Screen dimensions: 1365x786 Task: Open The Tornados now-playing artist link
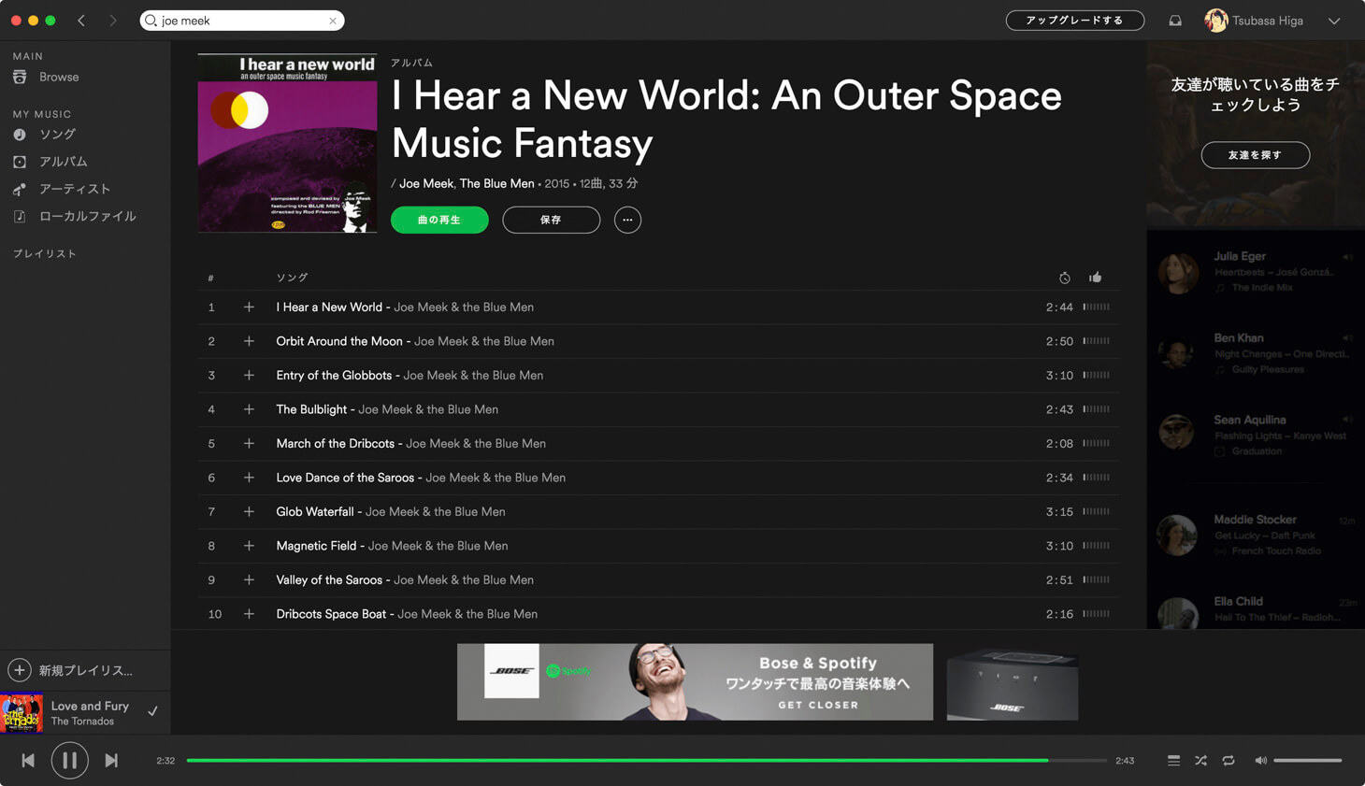pyautogui.click(x=82, y=722)
